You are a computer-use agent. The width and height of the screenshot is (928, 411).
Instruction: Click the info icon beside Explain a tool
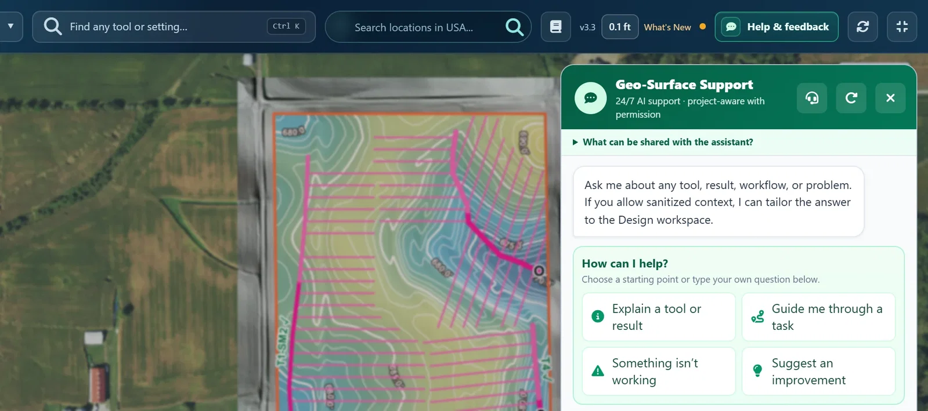tap(598, 317)
